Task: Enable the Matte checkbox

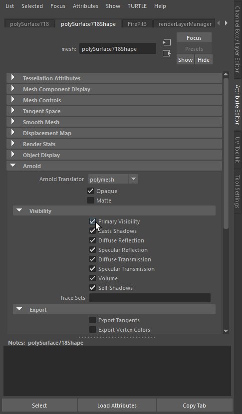Action: pos(91,201)
